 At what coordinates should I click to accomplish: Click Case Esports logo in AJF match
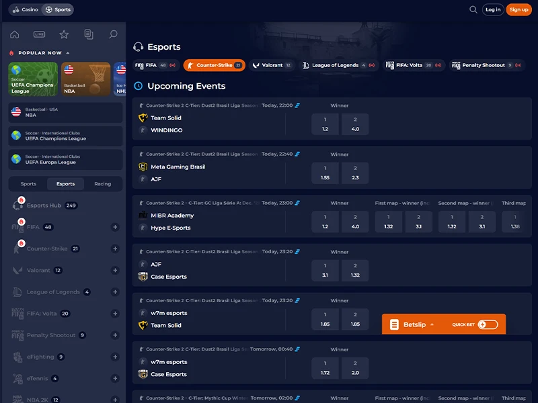pyautogui.click(x=143, y=277)
